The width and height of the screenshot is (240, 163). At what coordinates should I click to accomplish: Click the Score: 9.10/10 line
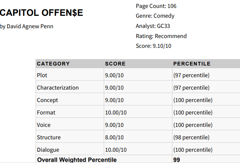click(153, 46)
